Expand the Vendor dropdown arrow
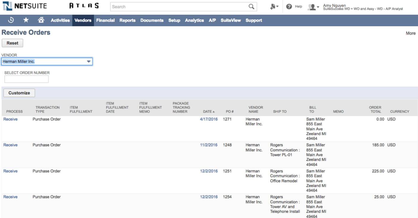 (88, 61)
